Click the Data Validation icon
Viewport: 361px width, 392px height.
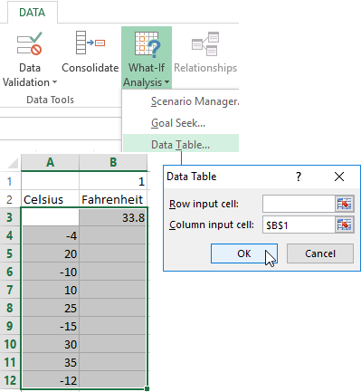(x=29, y=43)
